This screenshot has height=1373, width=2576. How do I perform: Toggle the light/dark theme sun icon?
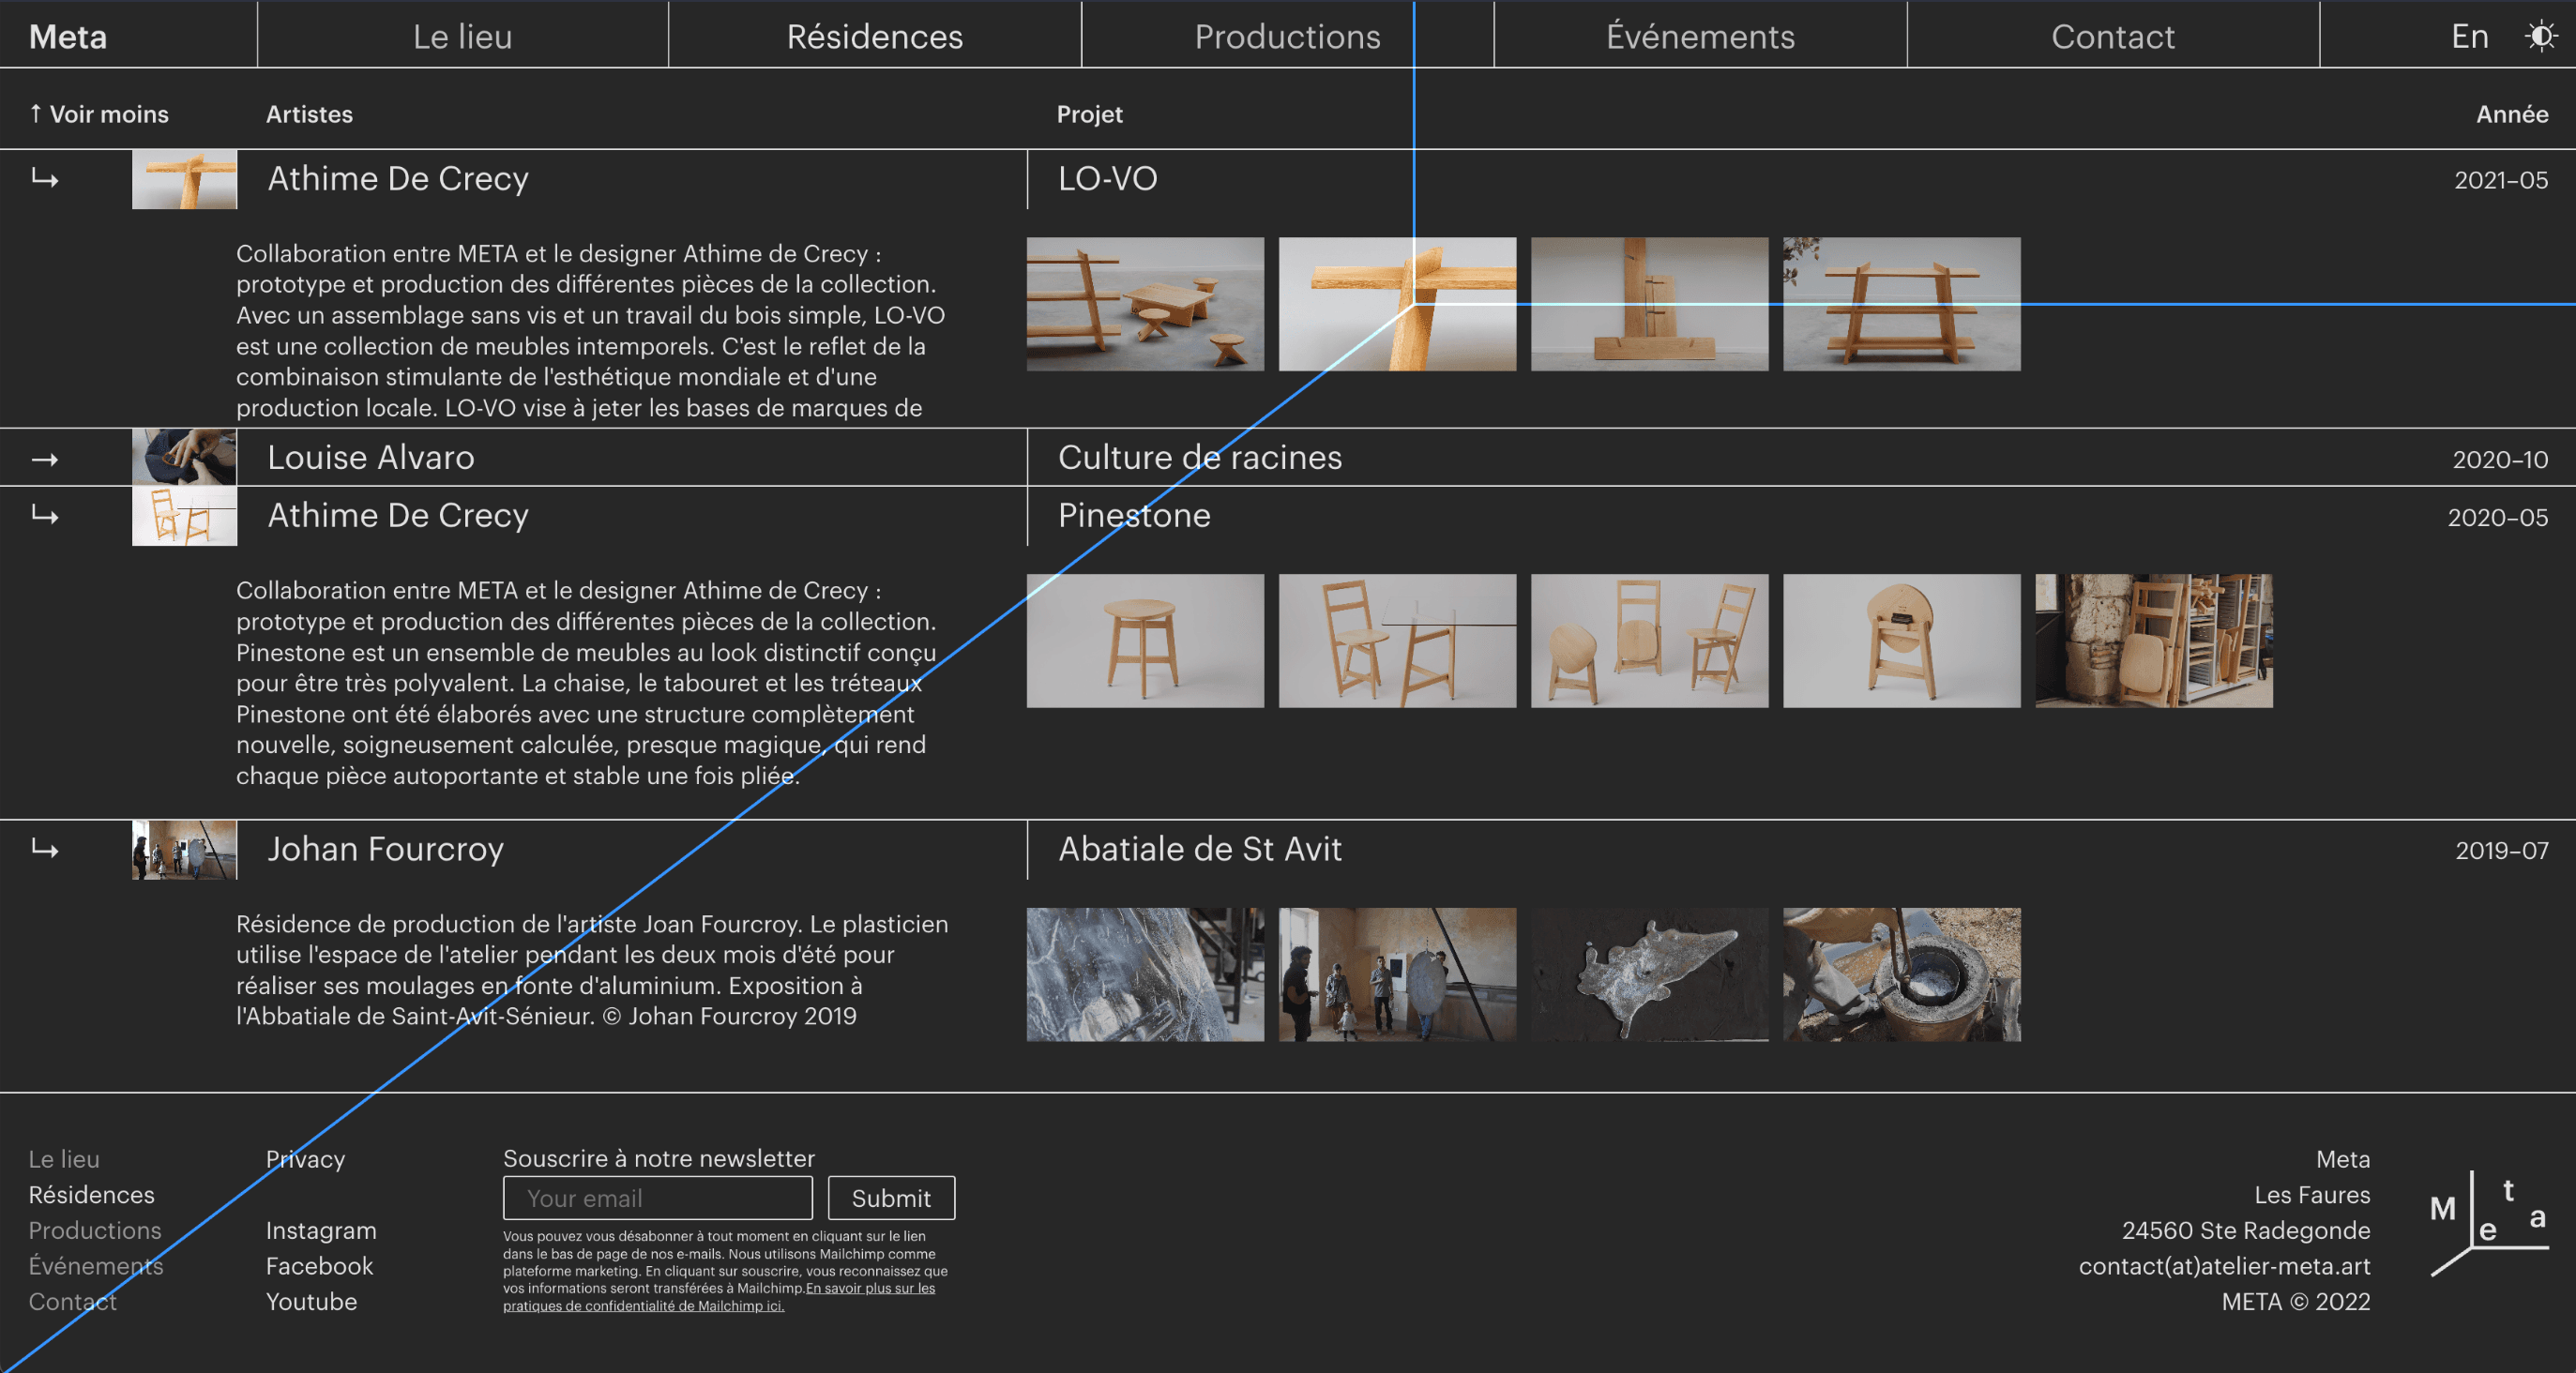(2541, 37)
